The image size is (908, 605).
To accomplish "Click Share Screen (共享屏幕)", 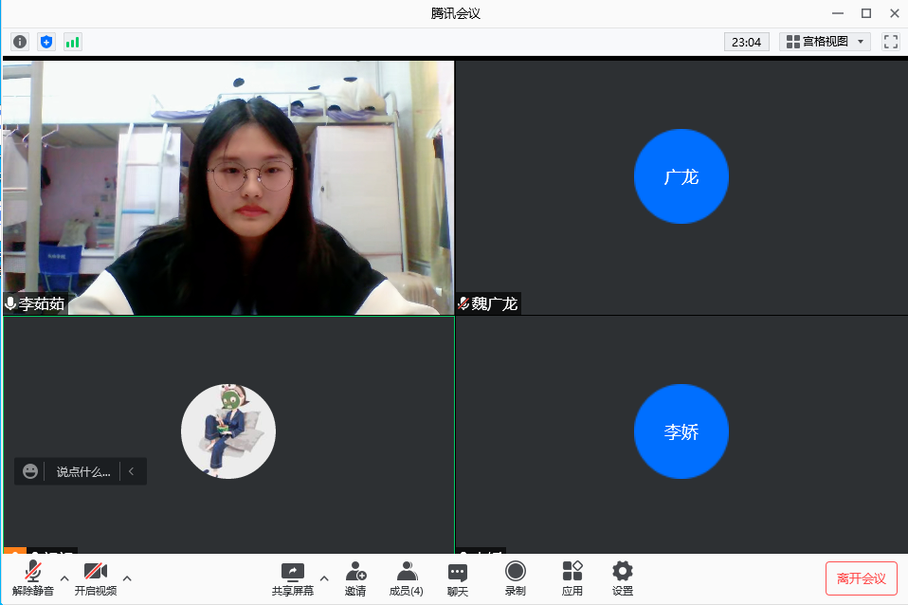I will 293,578.
